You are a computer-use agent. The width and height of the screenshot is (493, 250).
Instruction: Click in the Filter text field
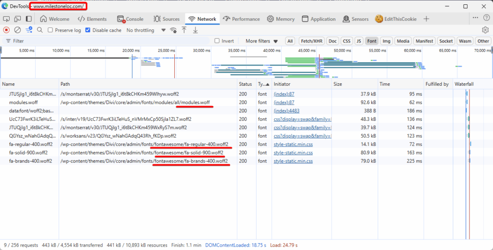107,41
